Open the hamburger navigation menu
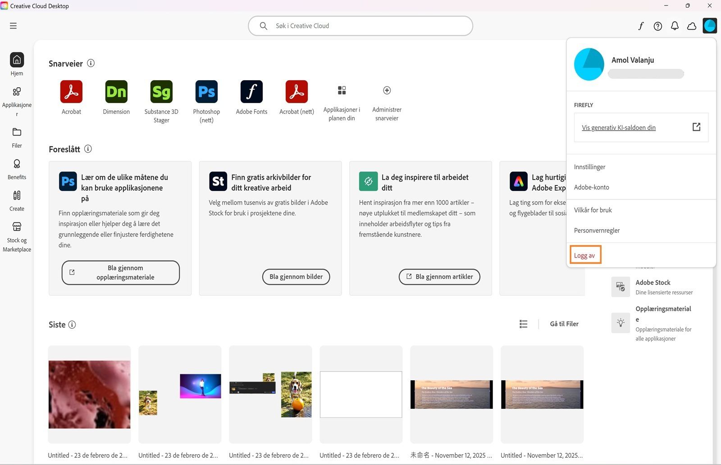Screen dimensions: 721x465 tap(13, 26)
